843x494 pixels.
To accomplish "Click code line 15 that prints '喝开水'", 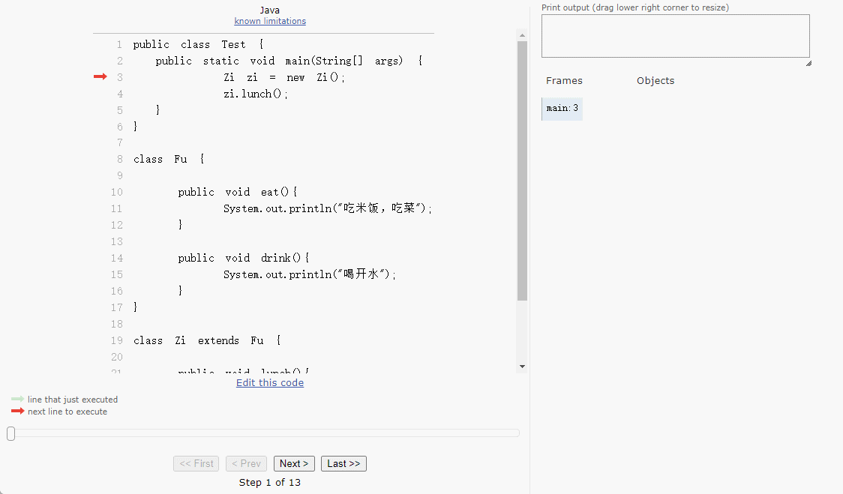I will click(309, 274).
